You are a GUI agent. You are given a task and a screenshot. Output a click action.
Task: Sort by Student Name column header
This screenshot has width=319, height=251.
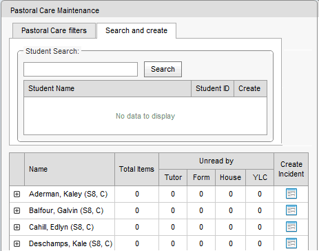click(107, 88)
